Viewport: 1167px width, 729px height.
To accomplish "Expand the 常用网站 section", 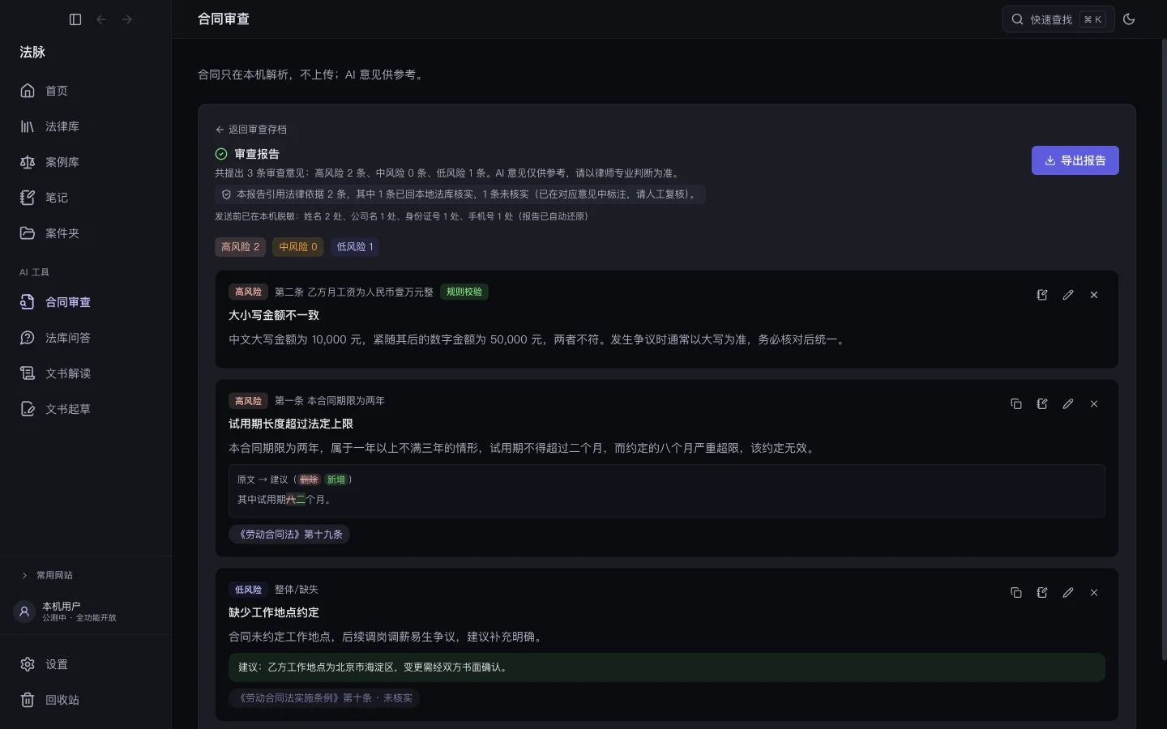I will [x=85, y=575].
